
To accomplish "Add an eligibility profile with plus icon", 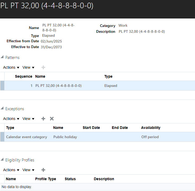I will [x=43, y=170].
